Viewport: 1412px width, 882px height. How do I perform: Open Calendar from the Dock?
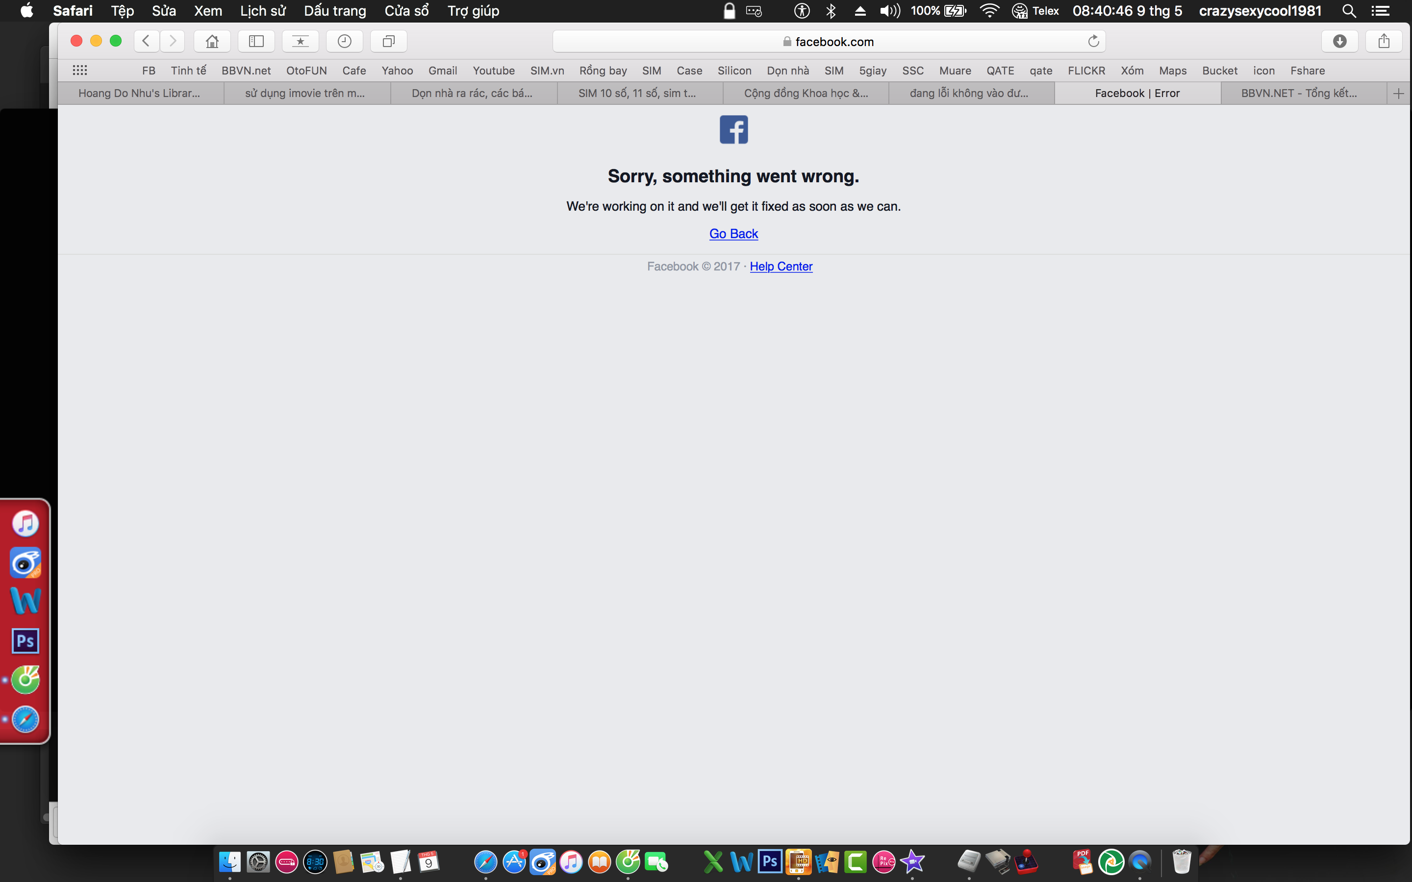click(429, 861)
